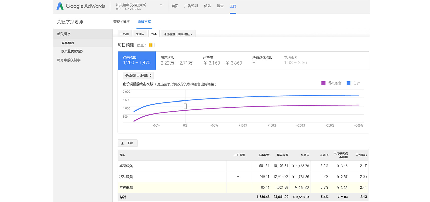This screenshot has width=430, height=202.
Task: Open 帐号中的关键字 in the sidebar
Action: tap(83, 60)
